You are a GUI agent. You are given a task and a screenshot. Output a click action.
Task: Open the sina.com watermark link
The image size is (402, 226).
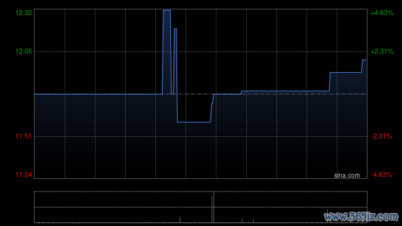[x=347, y=176]
